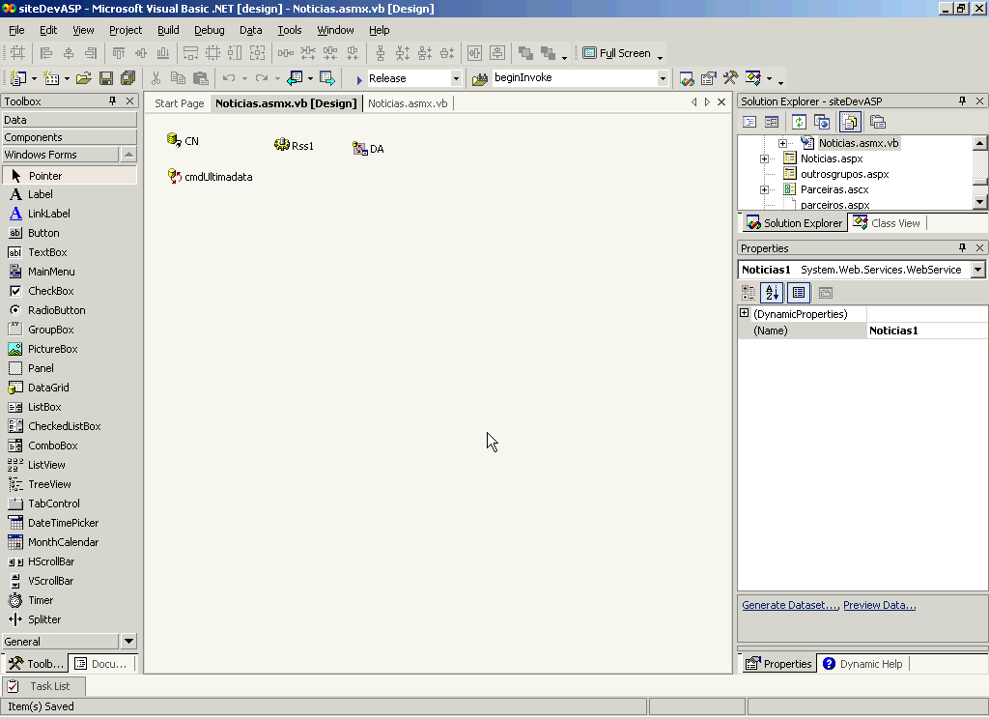The image size is (989, 719).
Task: Click the Navigate Backward toolbar icon
Action: click(x=295, y=78)
